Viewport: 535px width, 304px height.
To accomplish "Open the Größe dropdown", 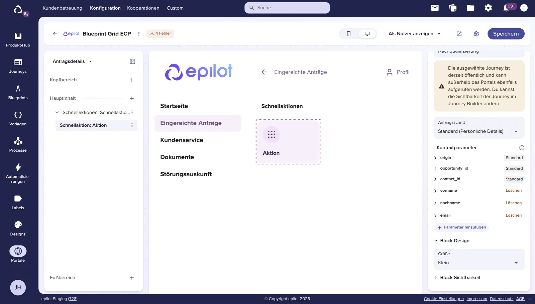I will coord(479,259).
